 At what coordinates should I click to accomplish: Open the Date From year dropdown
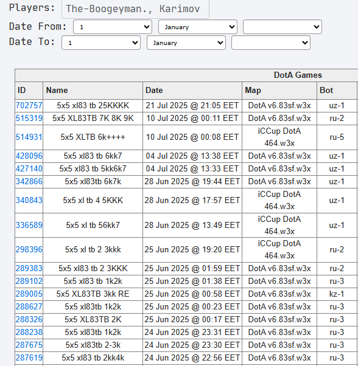tap(283, 27)
